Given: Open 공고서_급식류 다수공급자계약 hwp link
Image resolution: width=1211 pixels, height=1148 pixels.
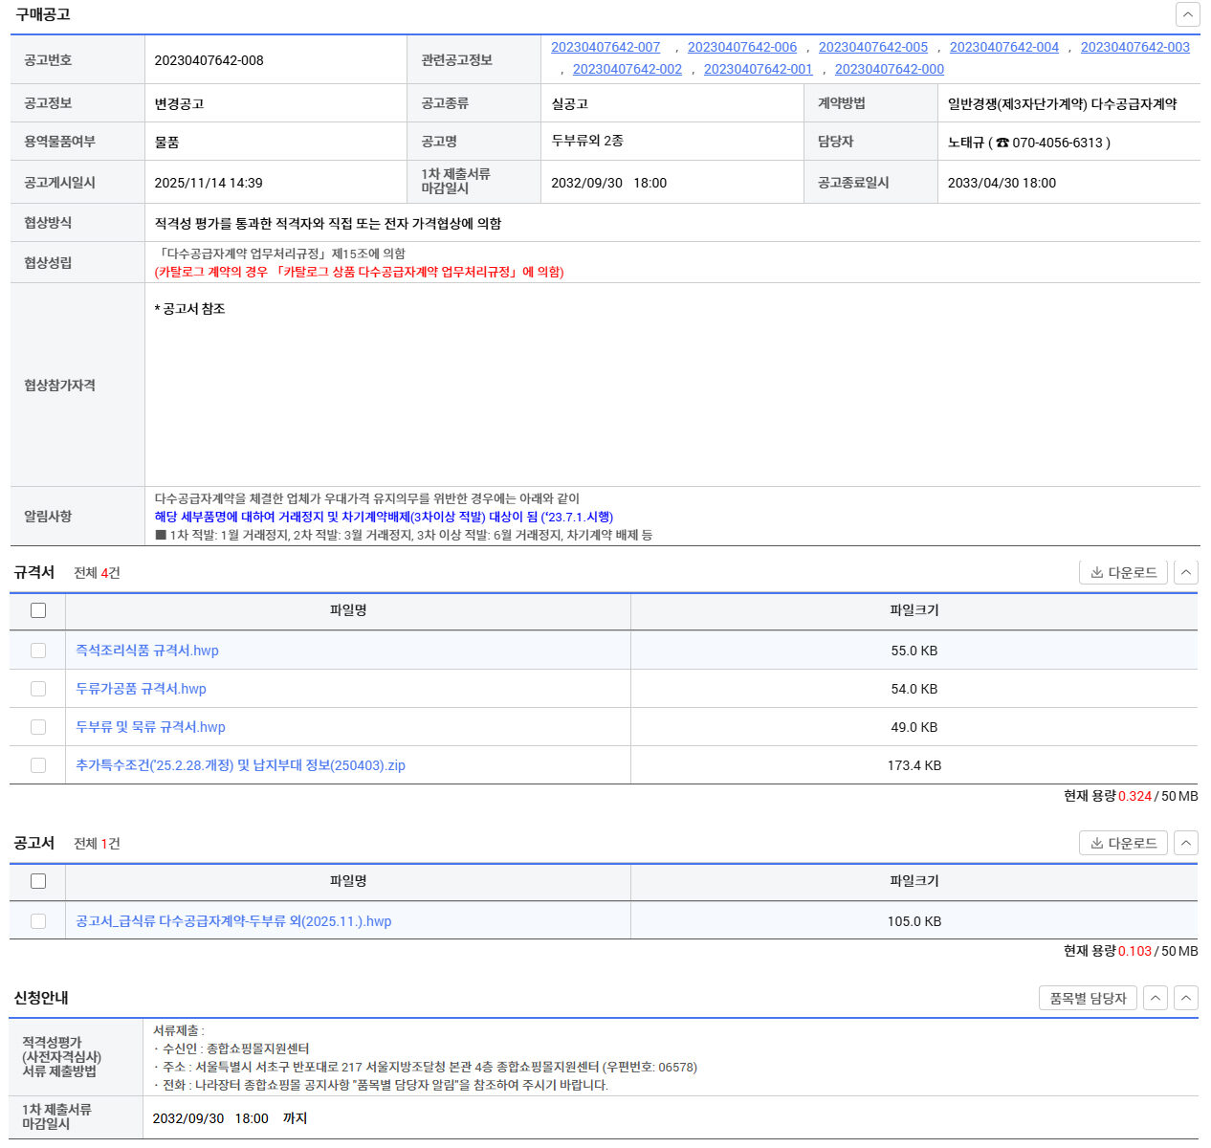Looking at the screenshot, I should click(x=233, y=921).
